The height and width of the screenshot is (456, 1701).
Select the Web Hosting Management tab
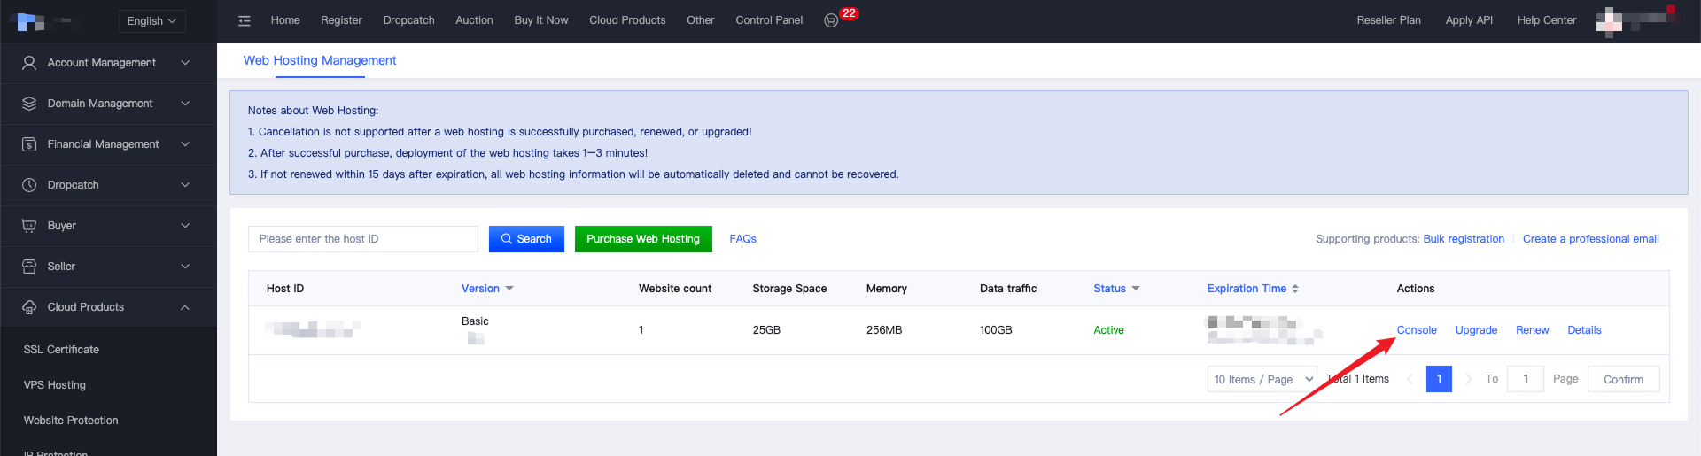click(320, 60)
